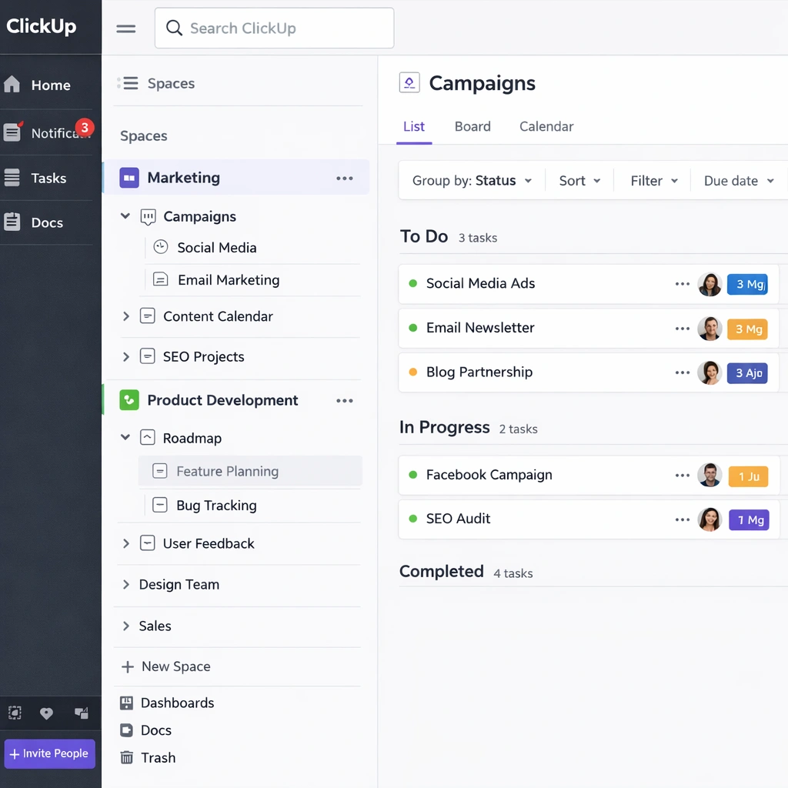Toggle status dot for Blog Partnership task
788x788 pixels.
(413, 372)
